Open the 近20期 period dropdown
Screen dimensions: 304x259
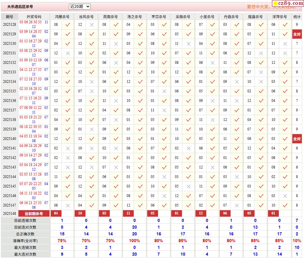pyautogui.click(x=80, y=6)
